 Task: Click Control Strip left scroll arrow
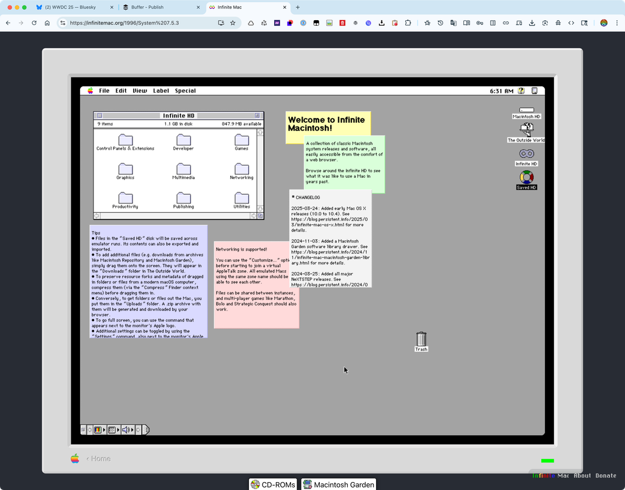coord(90,430)
